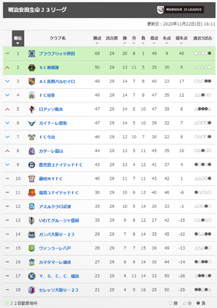
Task: Click the SC Sagamihara club emblem
Action: click(x=31, y=68)
